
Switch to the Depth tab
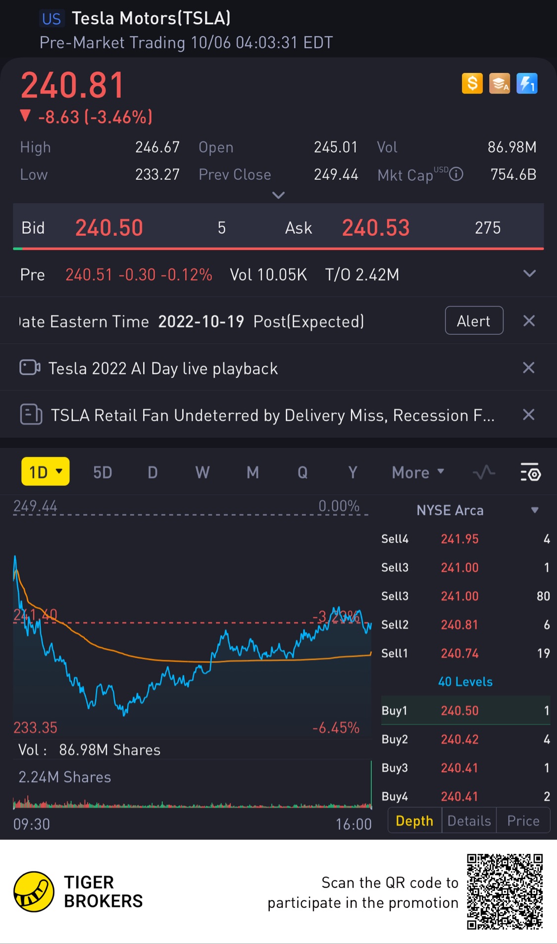coord(414,821)
